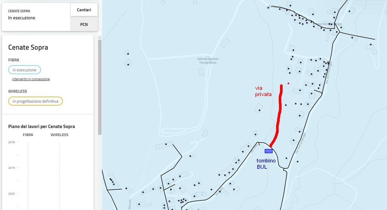Click the 2018 timeline year marker
This screenshot has height=210, width=387.
[x=12, y=142]
